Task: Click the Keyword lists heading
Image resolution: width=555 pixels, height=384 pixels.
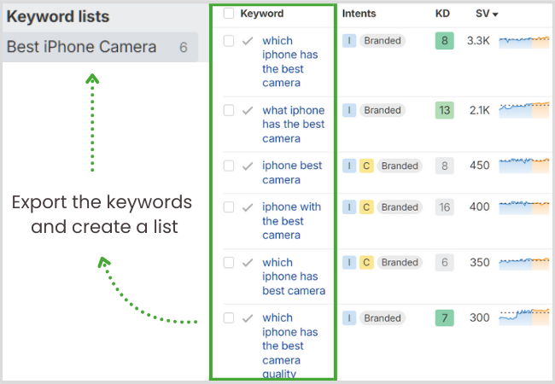Action: pyautogui.click(x=58, y=16)
